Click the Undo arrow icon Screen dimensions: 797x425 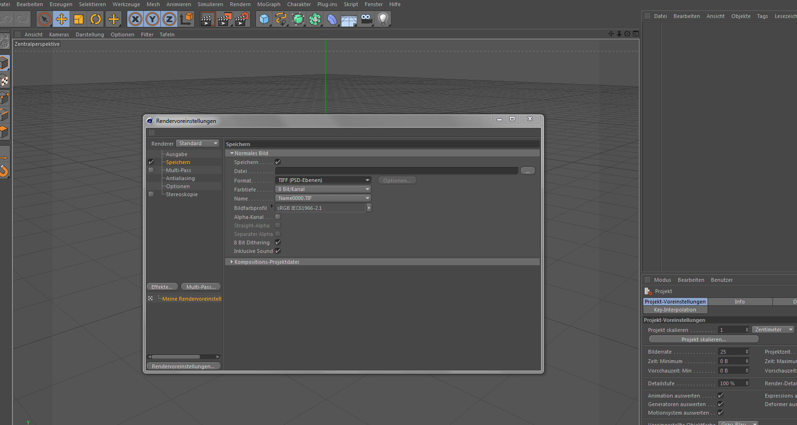6,19
